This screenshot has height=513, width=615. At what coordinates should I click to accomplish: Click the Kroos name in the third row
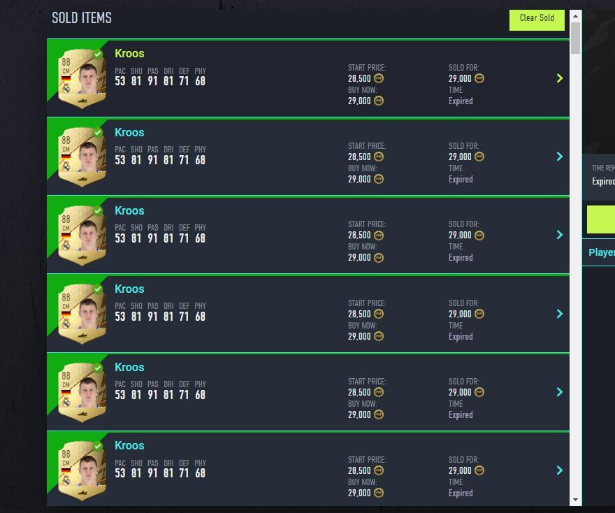click(129, 211)
